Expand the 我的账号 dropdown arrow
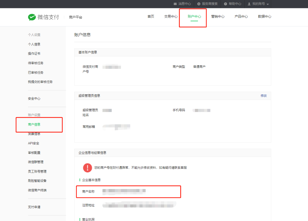308x221 pixels. click(268, 4)
